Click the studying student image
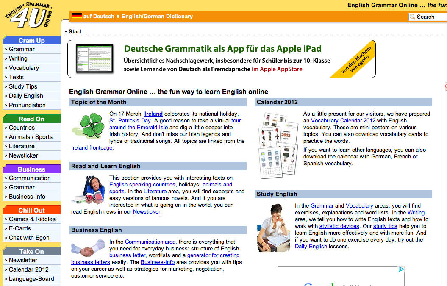The width and height of the screenshot is (447, 286). point(274,228)
